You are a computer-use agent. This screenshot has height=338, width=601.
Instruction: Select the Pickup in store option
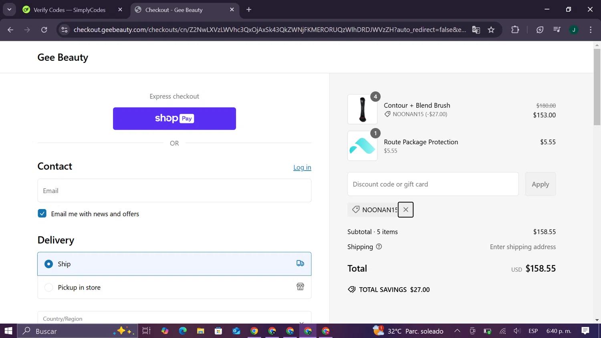pos(174,287)
